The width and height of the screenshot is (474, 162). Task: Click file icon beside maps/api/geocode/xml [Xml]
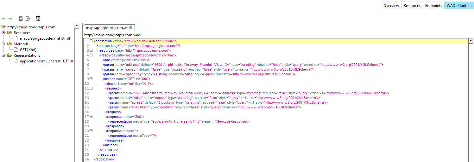coord(16,38)
